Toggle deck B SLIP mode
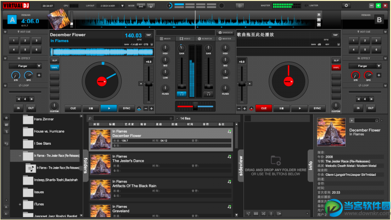The height and width of the screenshot is (220, 391). click(x=336, y=60)
